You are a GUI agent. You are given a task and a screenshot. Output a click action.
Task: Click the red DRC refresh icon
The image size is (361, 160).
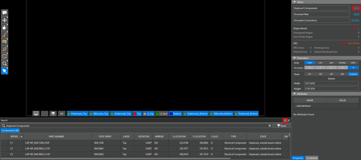point(343,43)
